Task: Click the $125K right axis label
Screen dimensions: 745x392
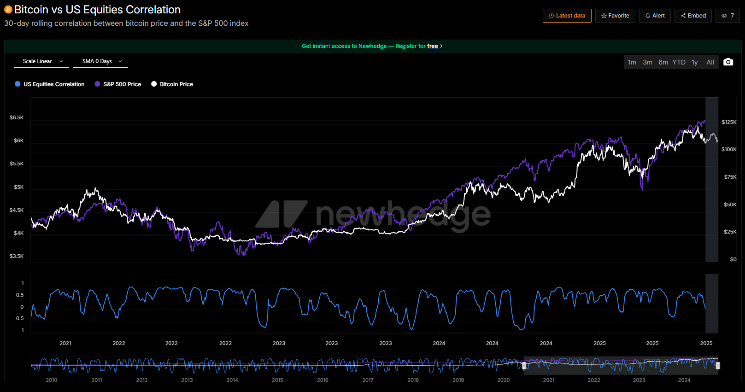Action: tap(729, 122)
